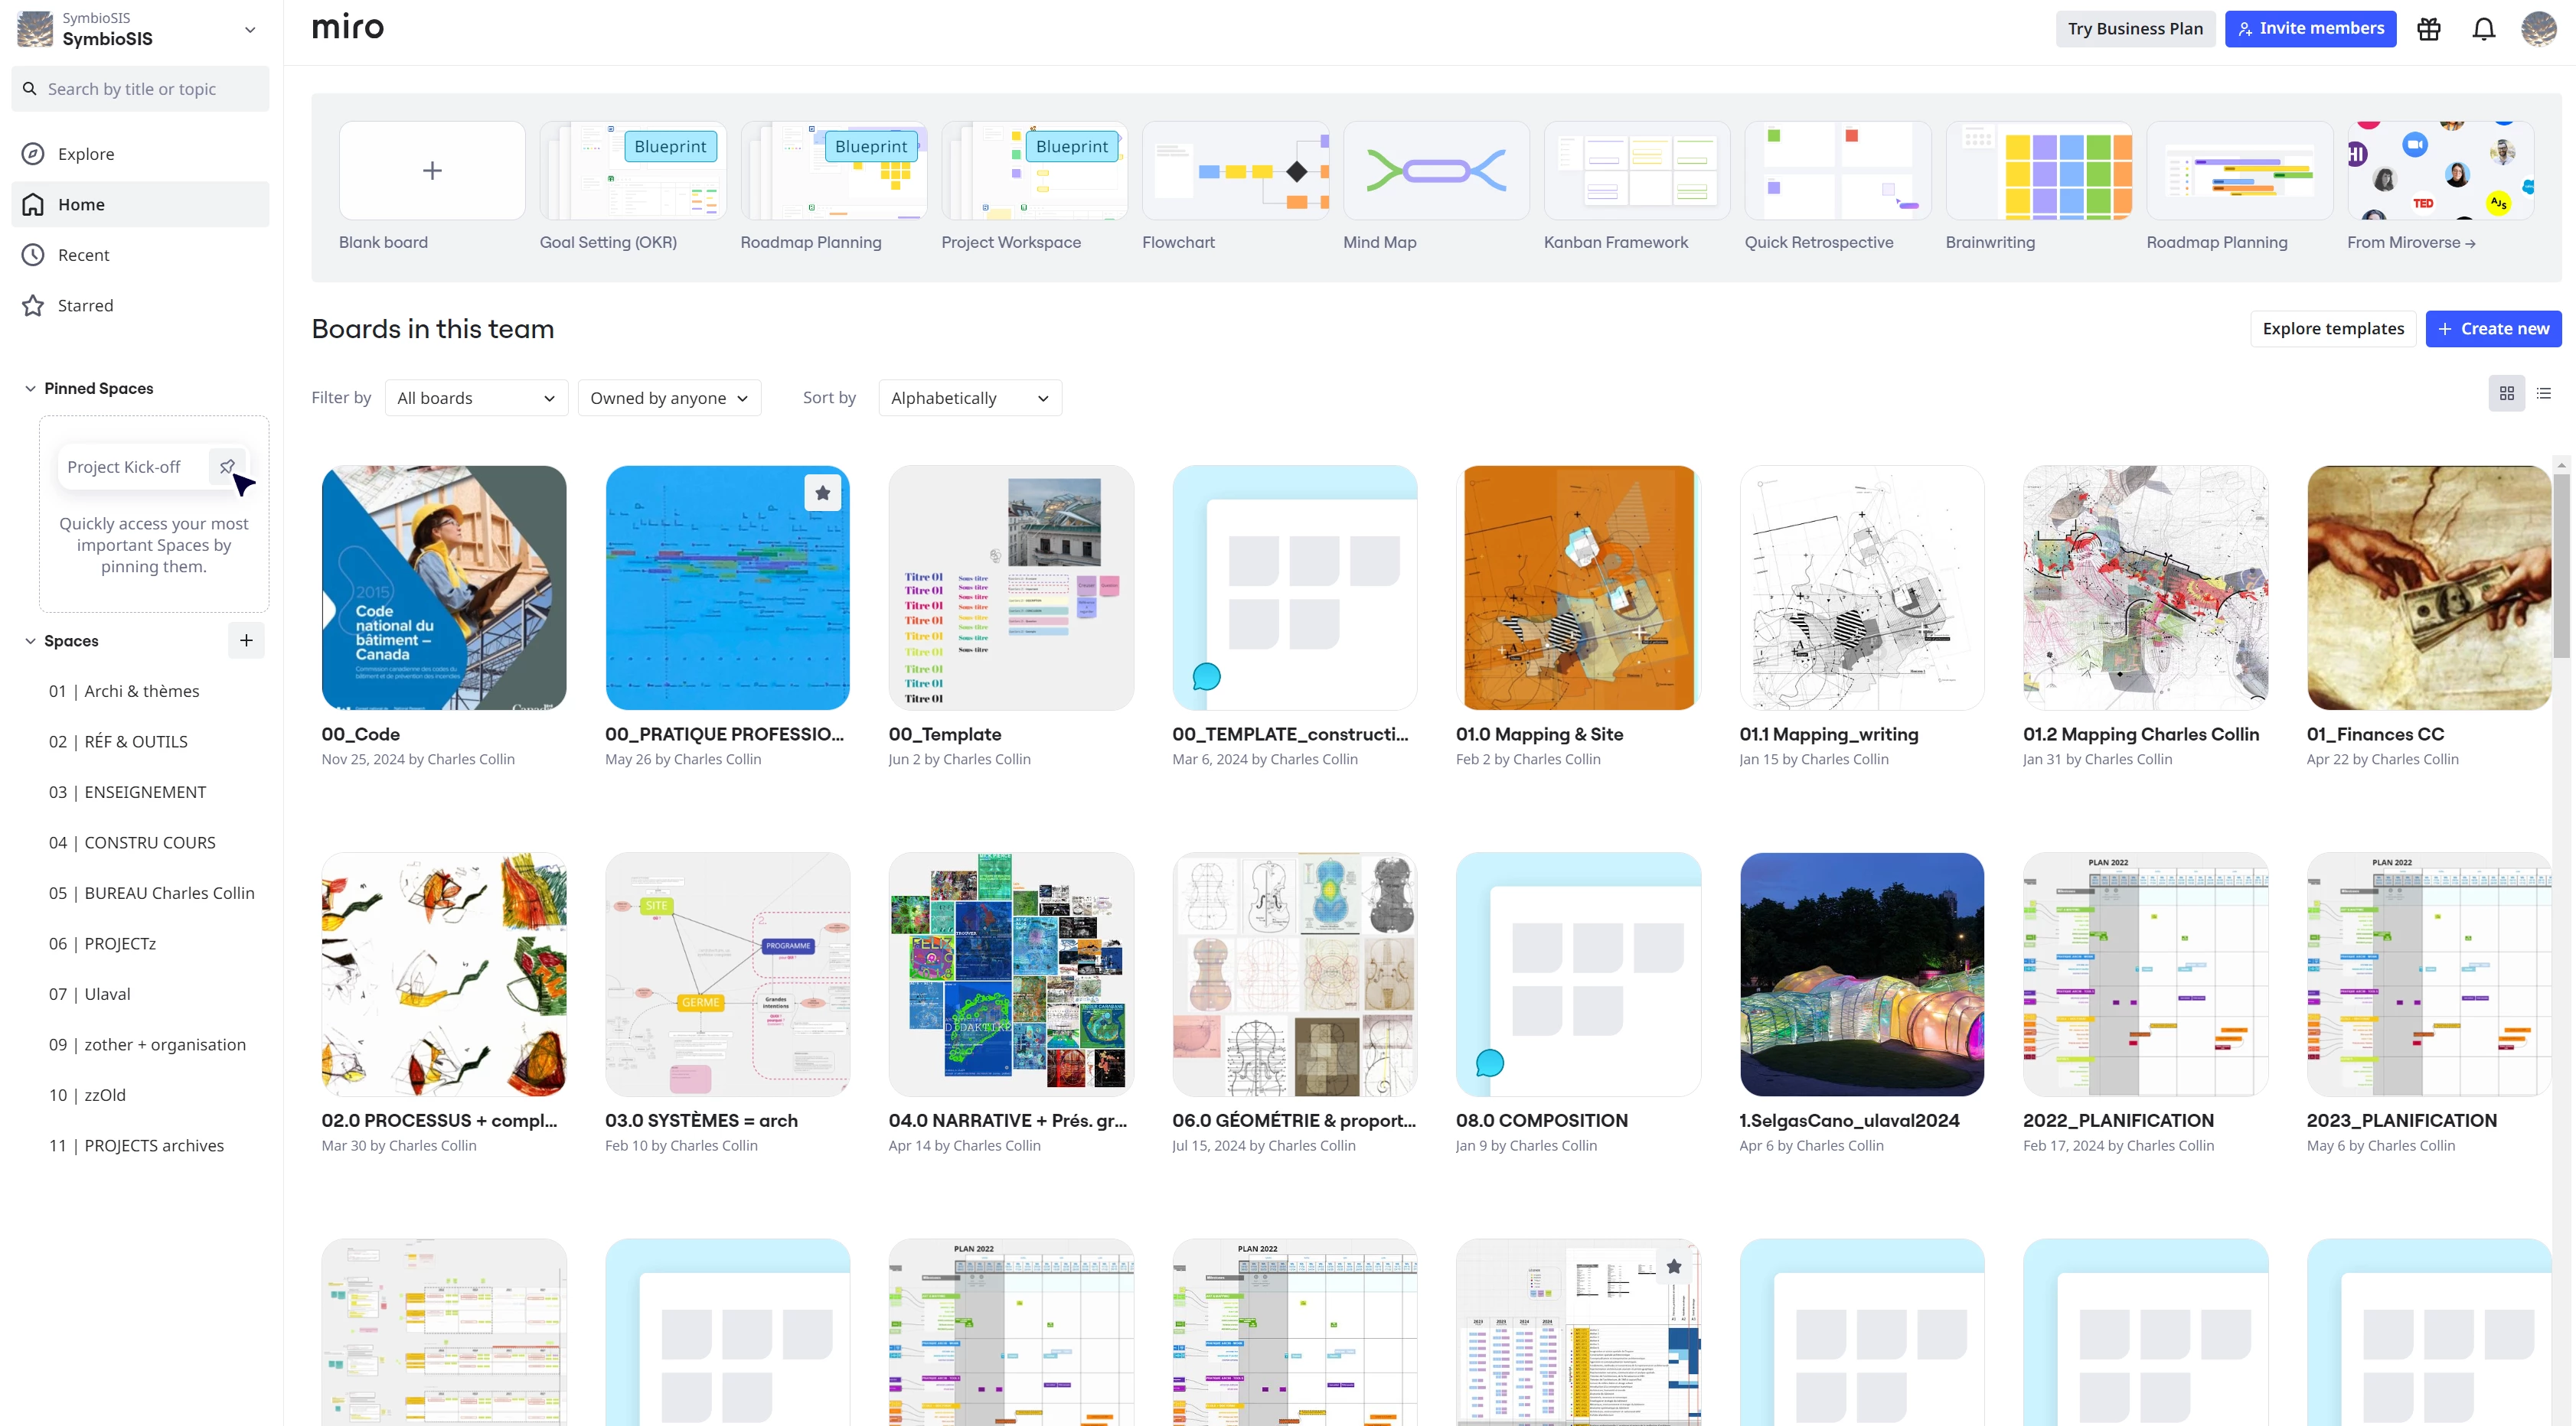Open 1.SelgasCano_ulaval2024 board
Screen dimensions: 2576x1426
click(x=1862, y=975)
